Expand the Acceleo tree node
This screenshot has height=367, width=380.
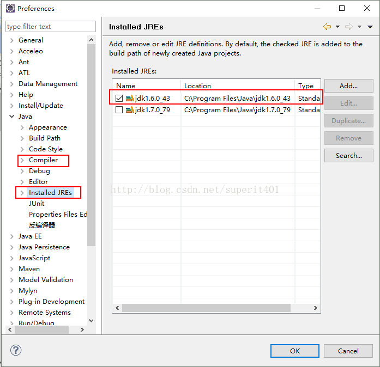point(11,51)
